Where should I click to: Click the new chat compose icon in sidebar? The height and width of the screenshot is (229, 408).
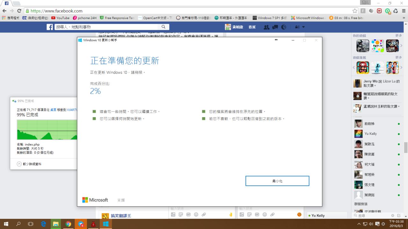coord(399,216)
